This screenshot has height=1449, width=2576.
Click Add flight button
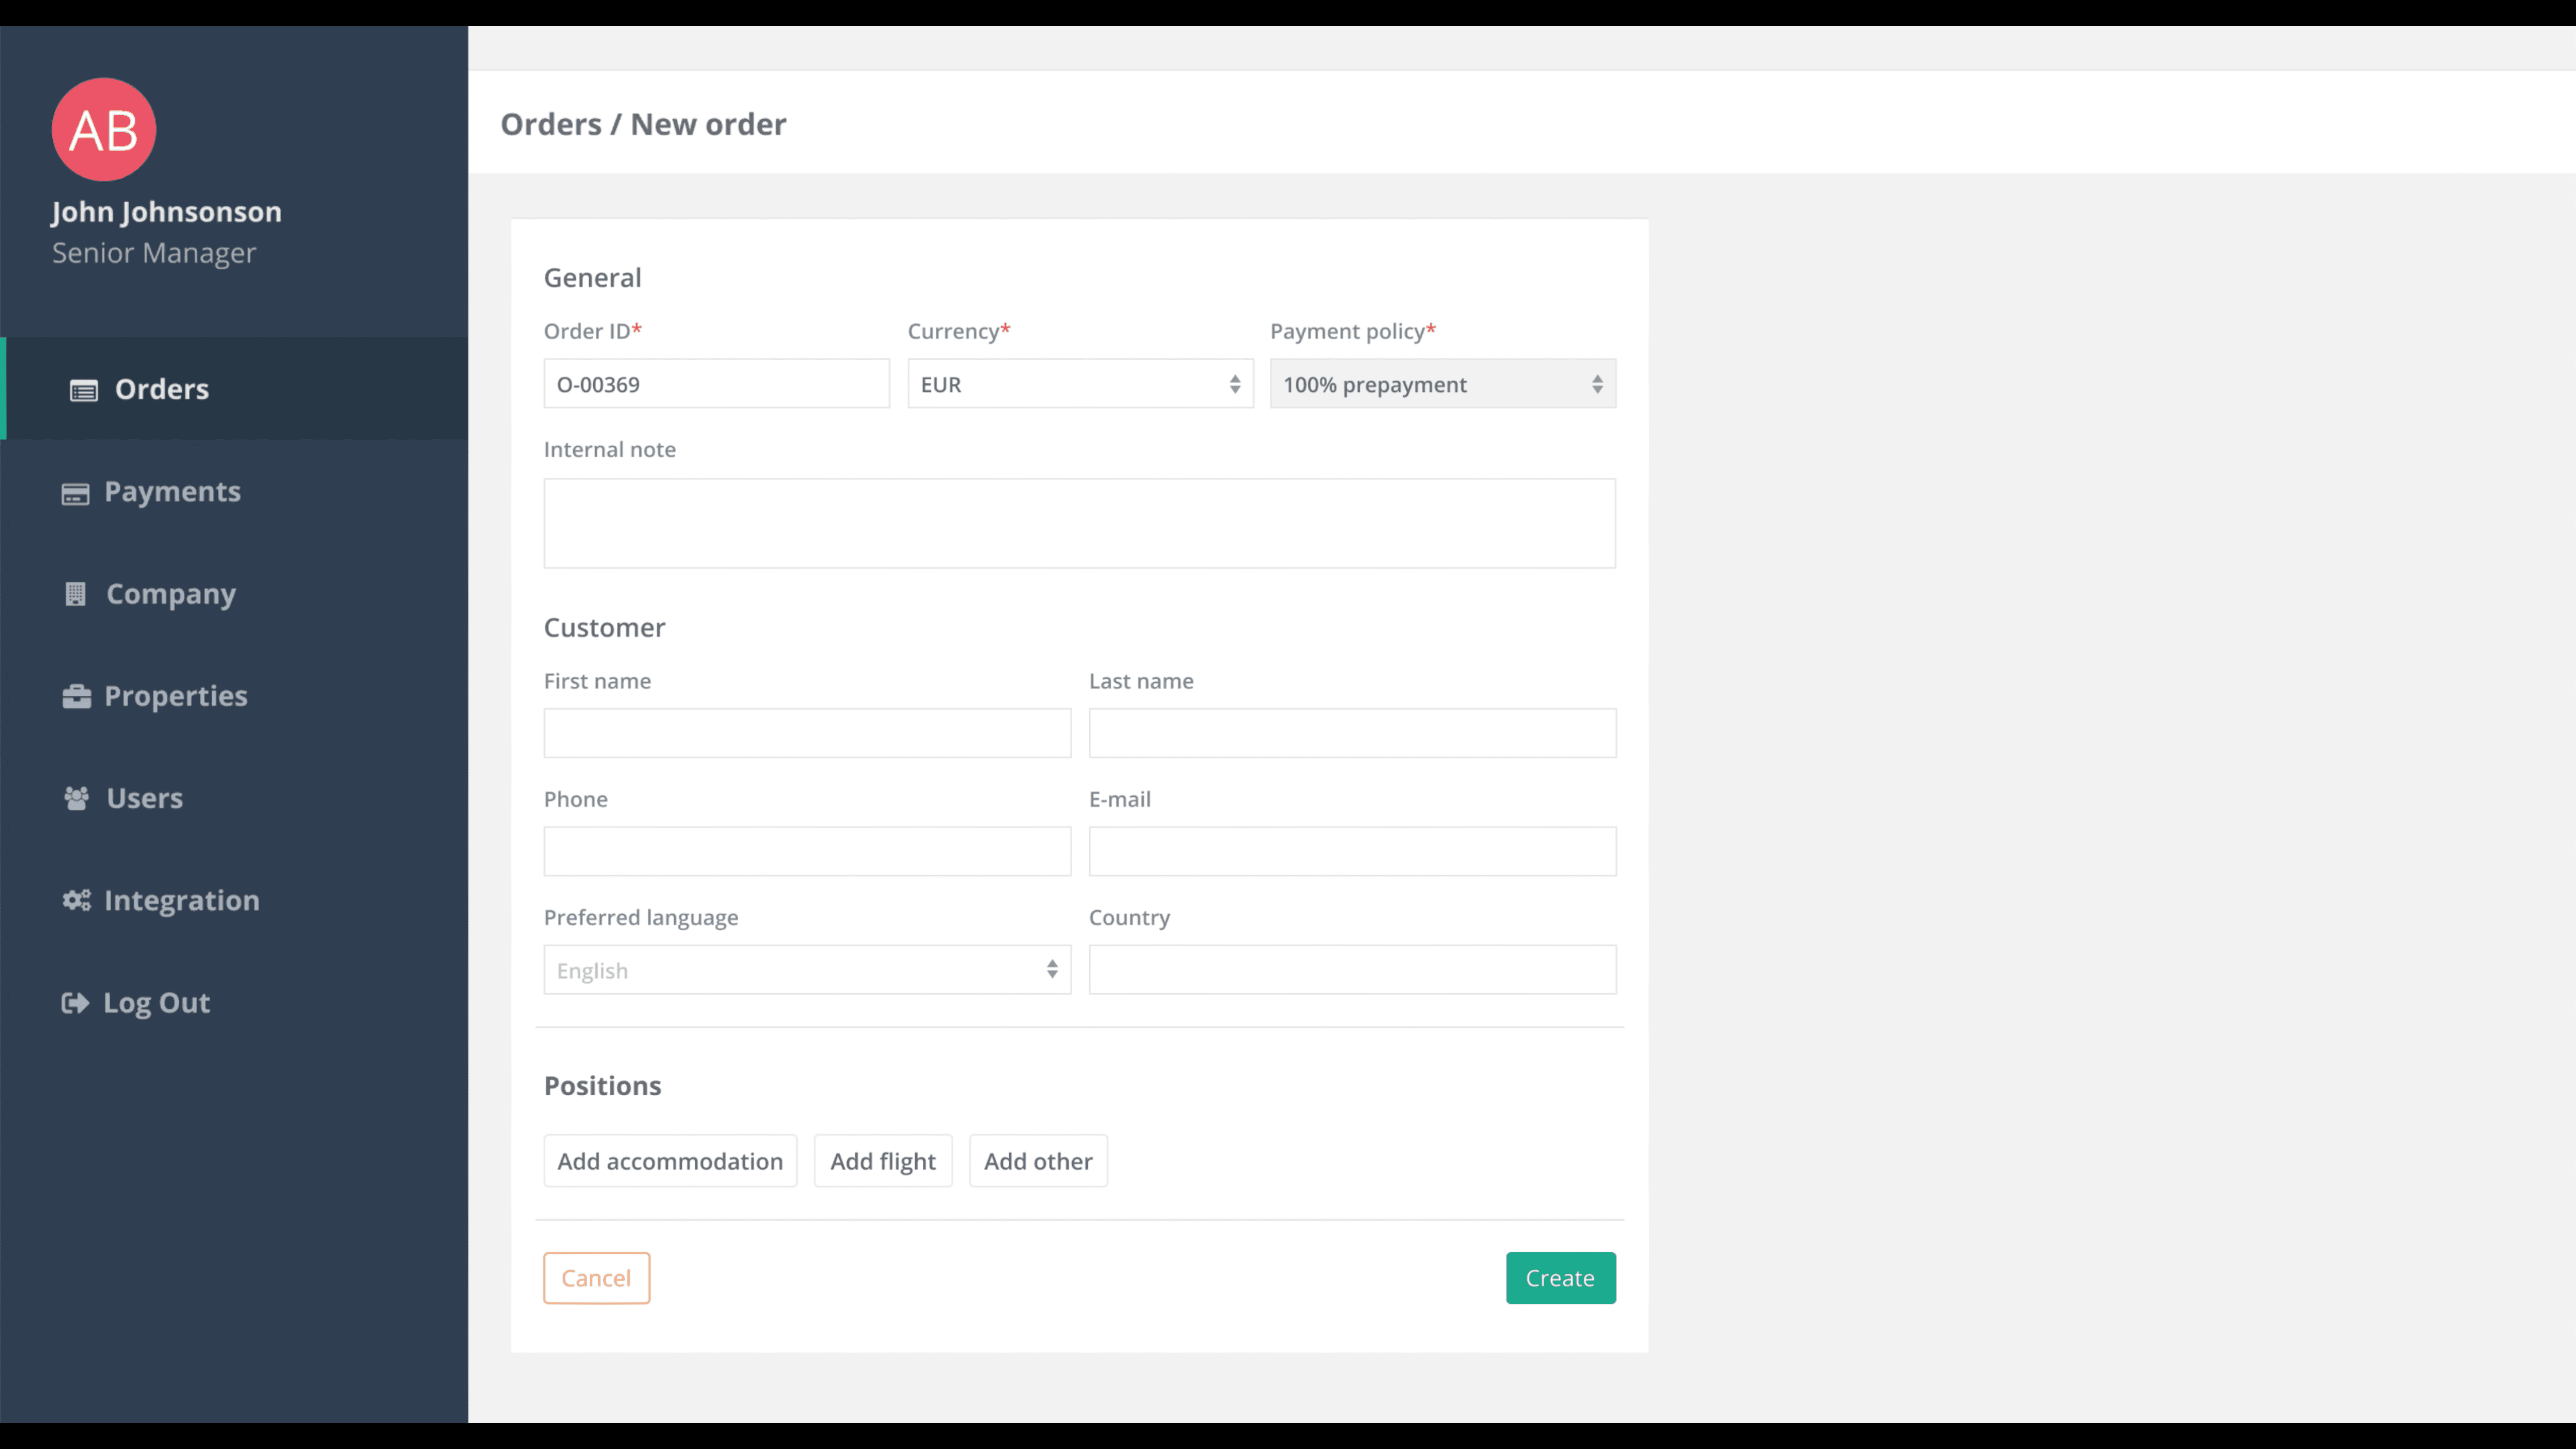point(883,1161)
